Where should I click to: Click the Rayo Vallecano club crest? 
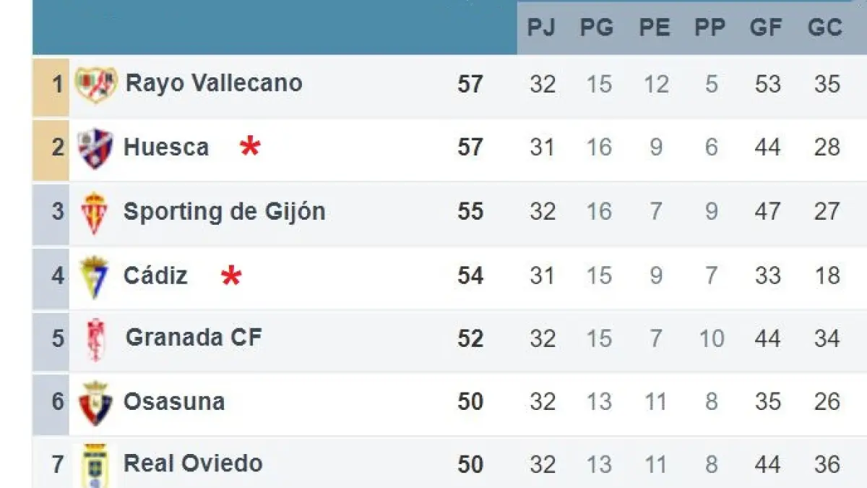click(x=96, y=84)
